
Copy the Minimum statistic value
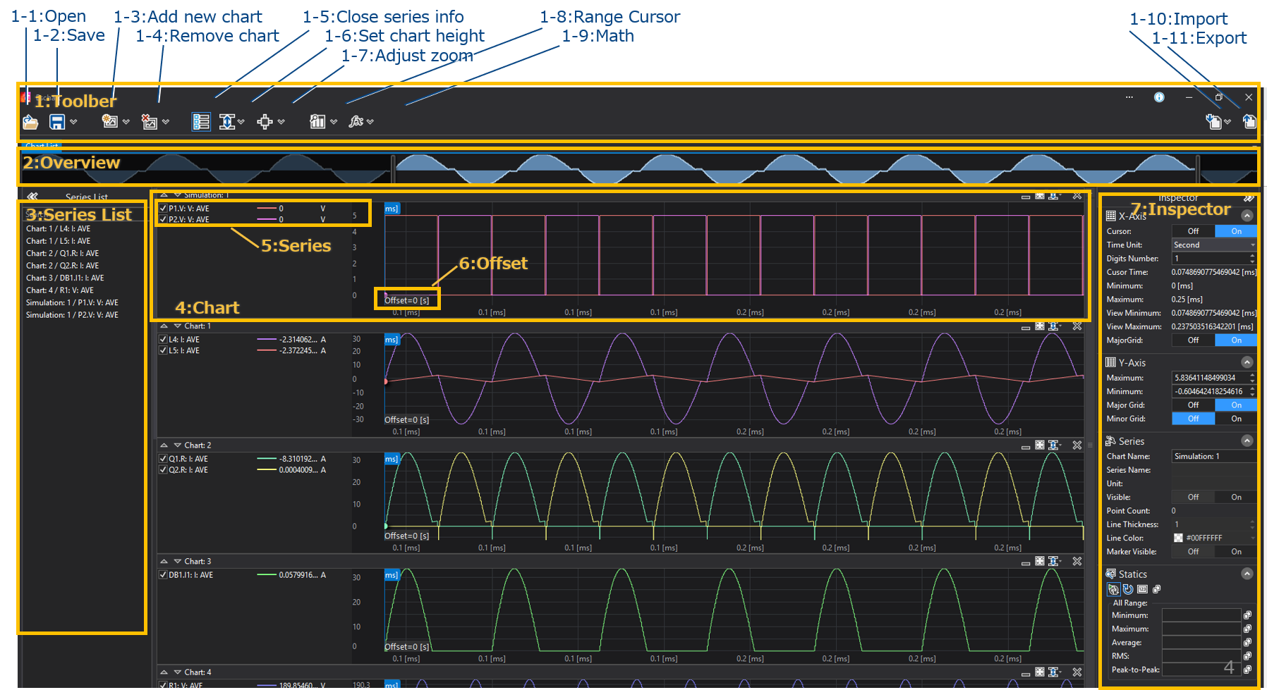[x=1247, y=615]
